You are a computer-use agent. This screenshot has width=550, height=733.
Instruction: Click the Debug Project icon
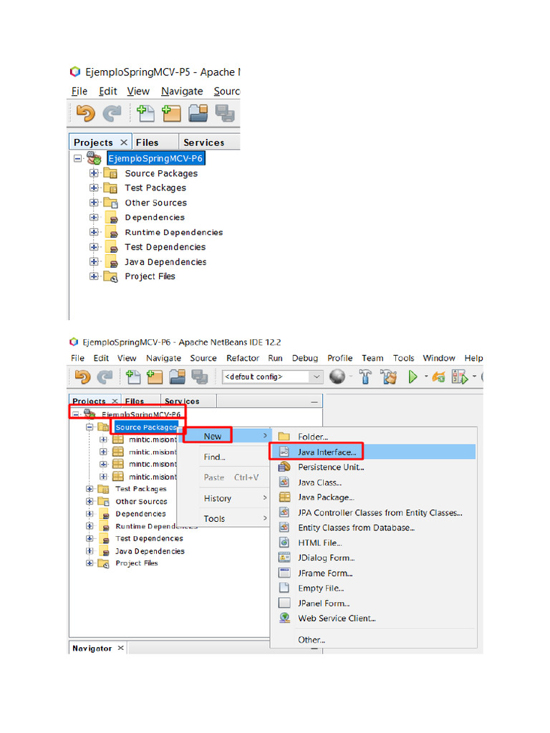click(438, 377)
